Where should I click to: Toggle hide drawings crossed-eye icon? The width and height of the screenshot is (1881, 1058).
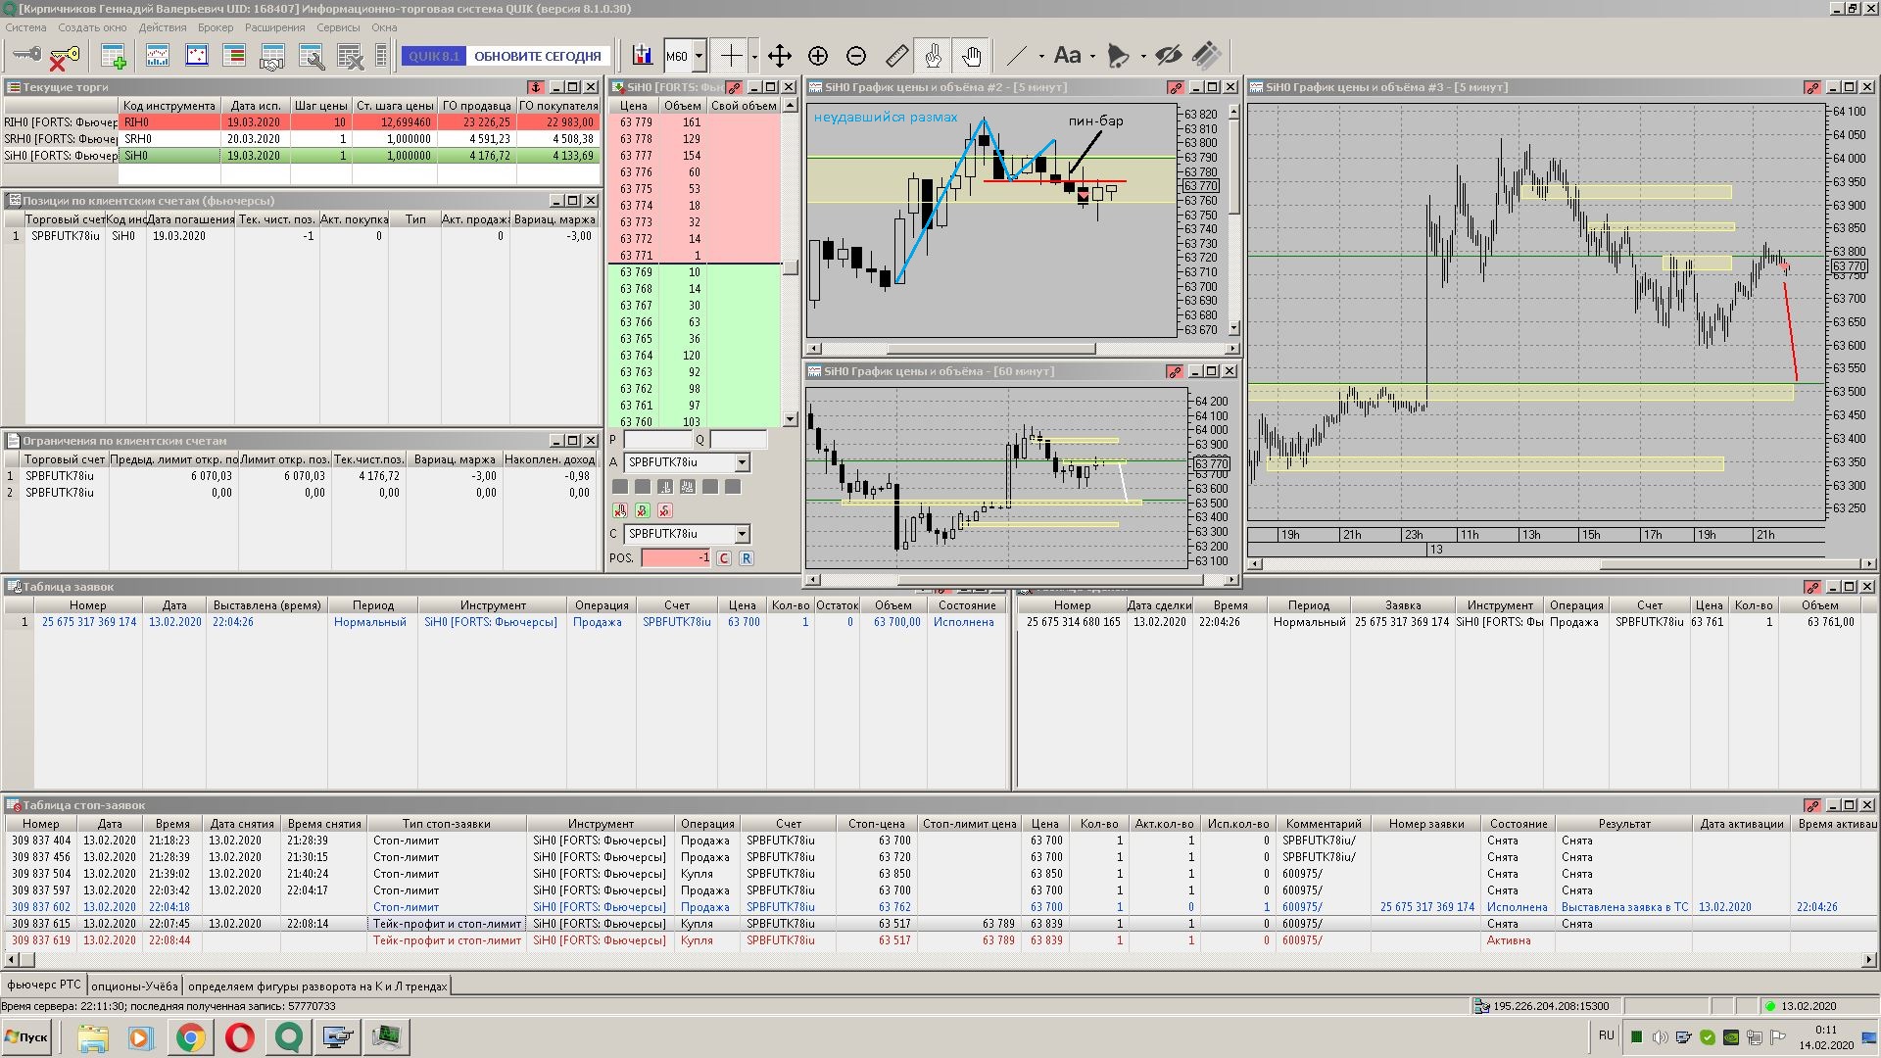point(1168,56)
